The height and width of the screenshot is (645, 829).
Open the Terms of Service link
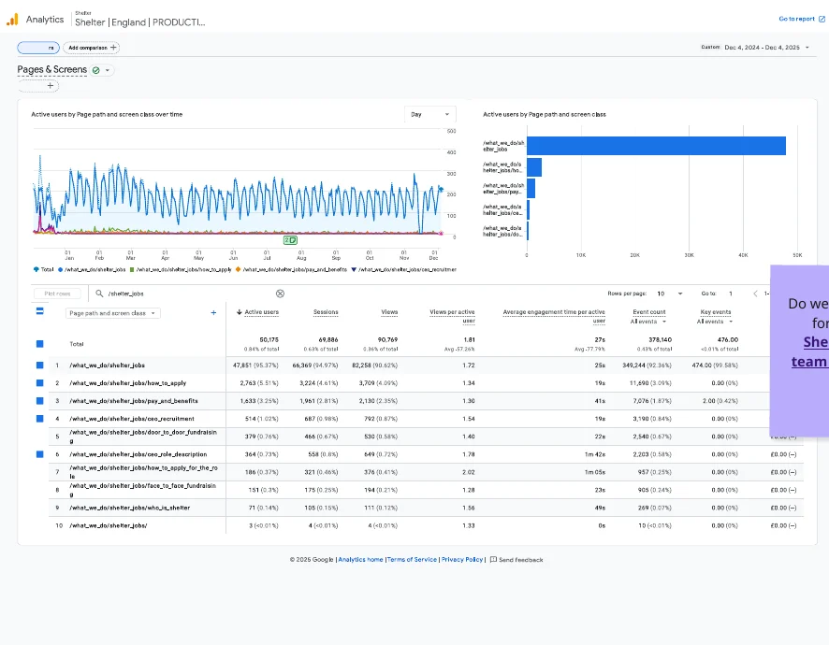click(x=412, y=559)
